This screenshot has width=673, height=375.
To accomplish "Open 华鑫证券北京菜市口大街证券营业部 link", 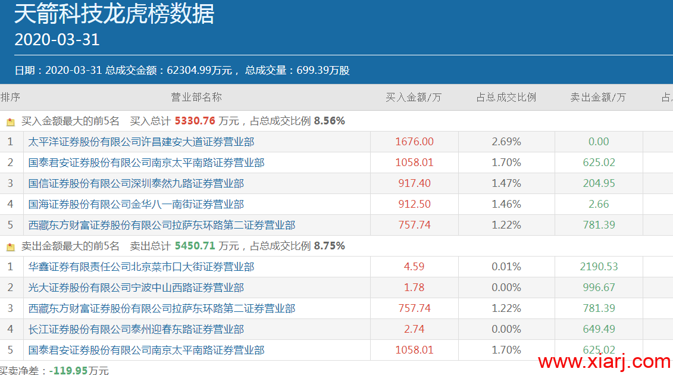I will [x=141, y=267].
